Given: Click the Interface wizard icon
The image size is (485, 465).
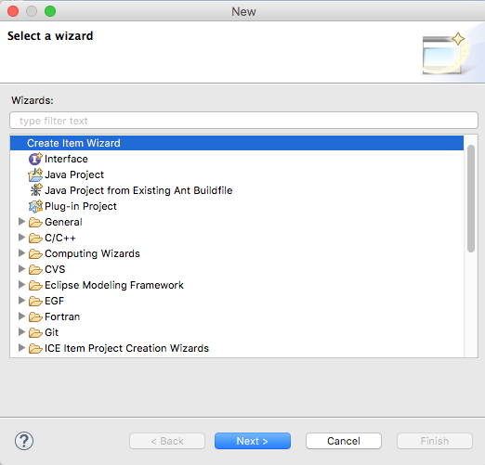Looking at the screenshot, I should 35,159.
